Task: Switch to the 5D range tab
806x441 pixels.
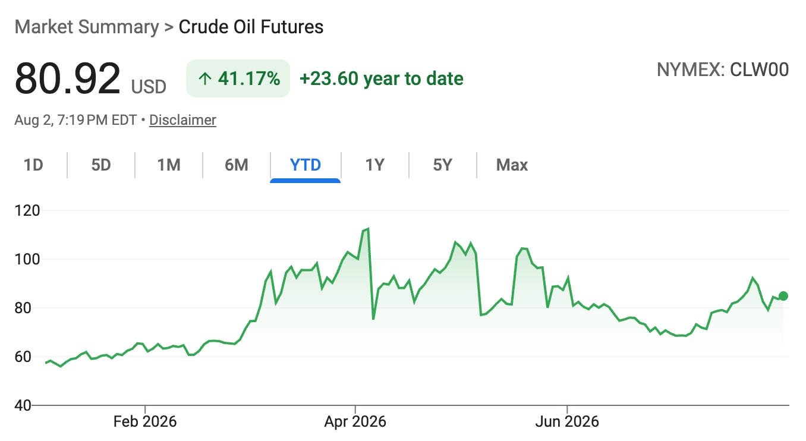Action: point(101,165)
